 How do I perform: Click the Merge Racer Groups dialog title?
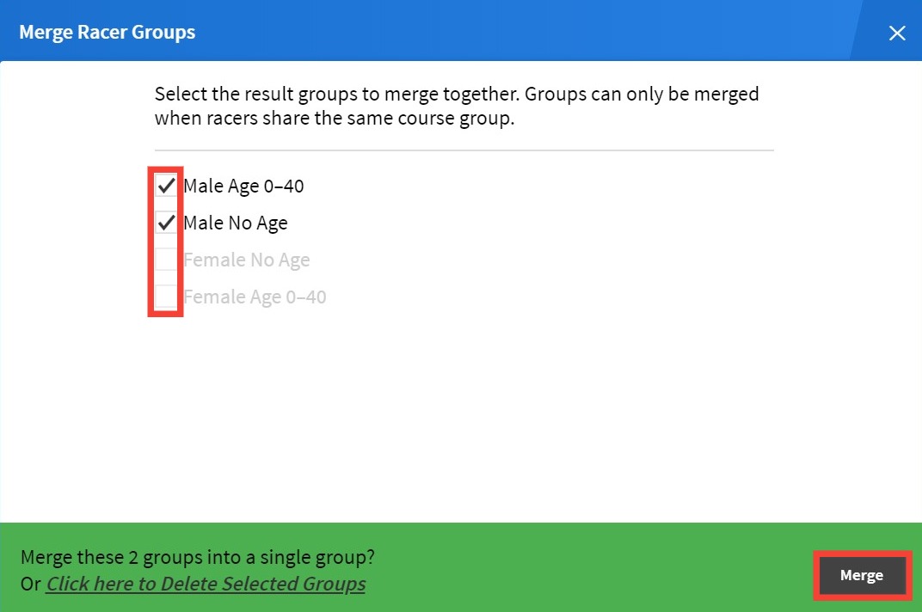(107, 32)
